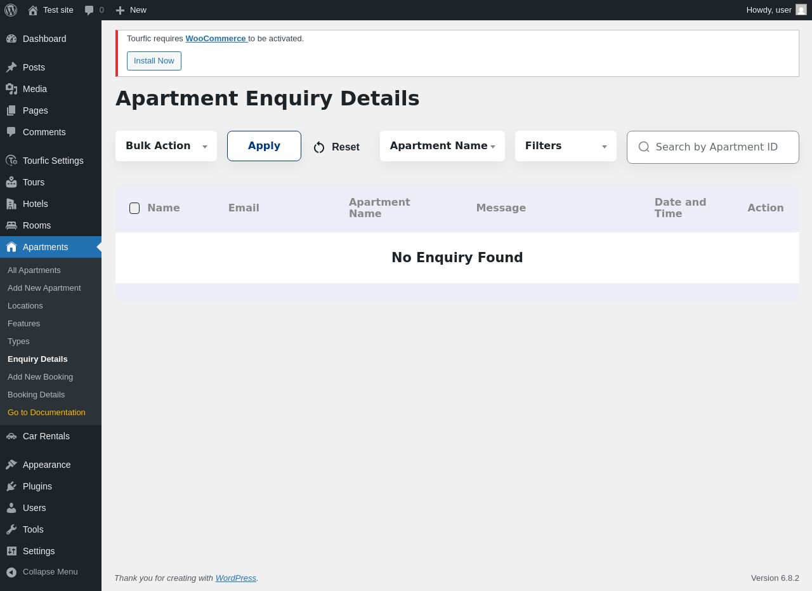Click the Test site home icon
Viewport: 812px width, 591px height.
pos(33,10)
